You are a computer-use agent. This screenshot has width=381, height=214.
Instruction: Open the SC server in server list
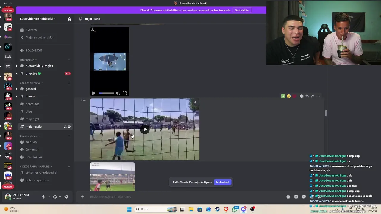(8, 66)
